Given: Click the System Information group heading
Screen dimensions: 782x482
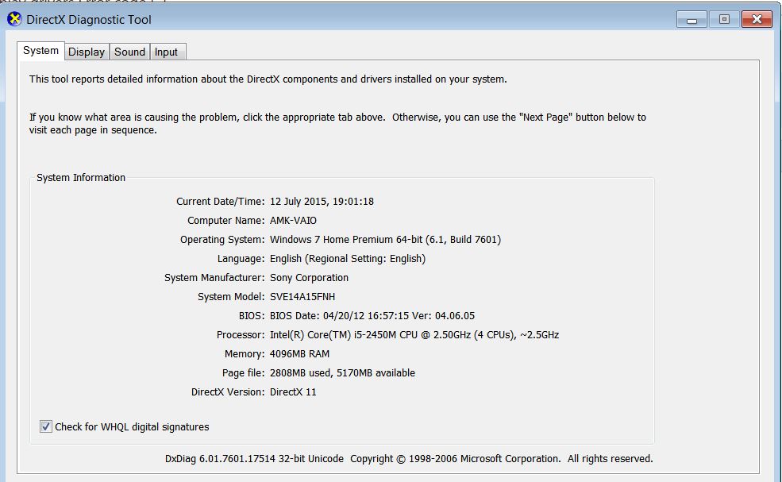Looking at the screenshot, I should (81, 178).
